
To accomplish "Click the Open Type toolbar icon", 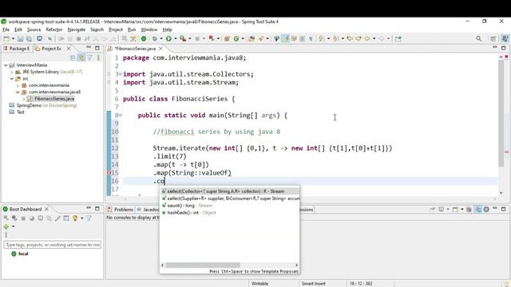I will coord(252,39).
